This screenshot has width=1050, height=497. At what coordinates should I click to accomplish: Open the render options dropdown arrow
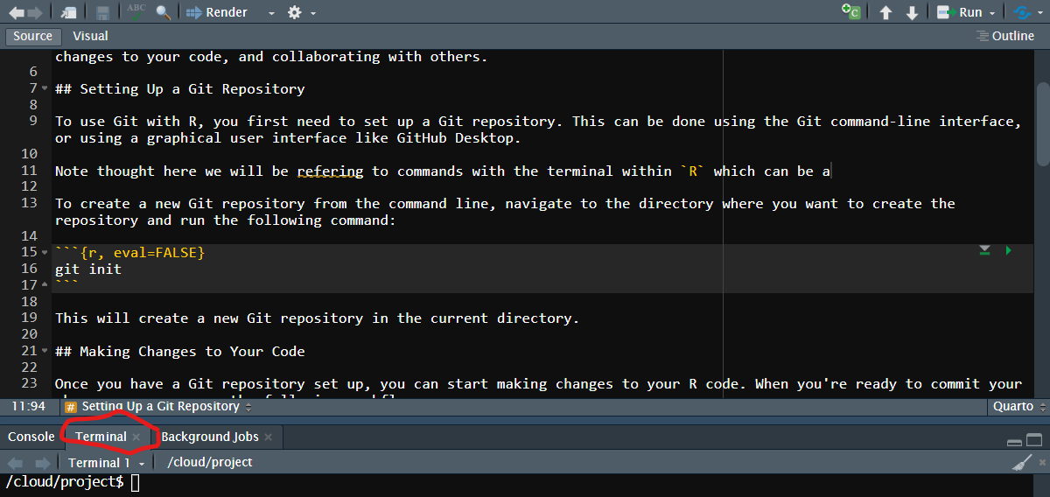pyautogui.click(x=271, y=13)
